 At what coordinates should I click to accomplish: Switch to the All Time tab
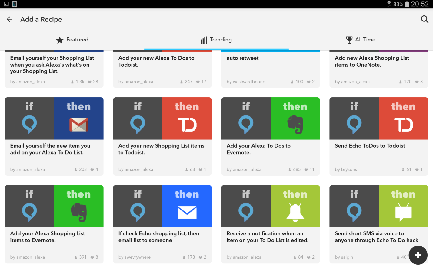[x=361, y=40]
